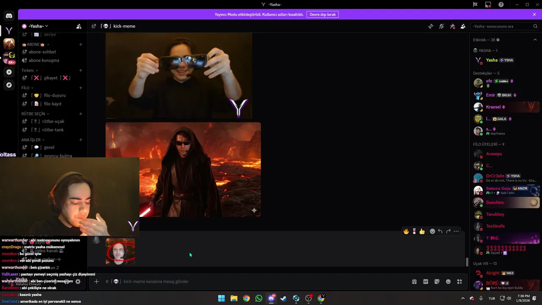This screenshot has width=542, height=305.
Task: Open the GIF picker
Action: click(x=426, y=282)
